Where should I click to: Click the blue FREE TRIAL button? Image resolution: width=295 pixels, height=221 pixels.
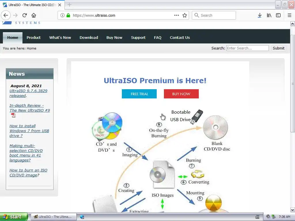click(x=139, y=94)
